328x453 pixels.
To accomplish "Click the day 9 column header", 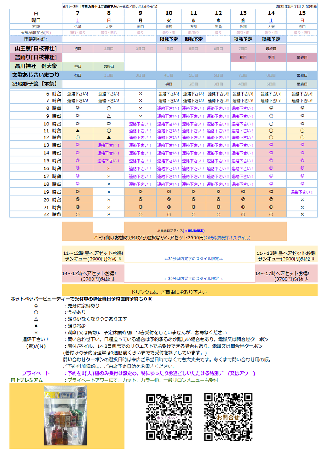I will pyautogui.click(x=140, y=13).
